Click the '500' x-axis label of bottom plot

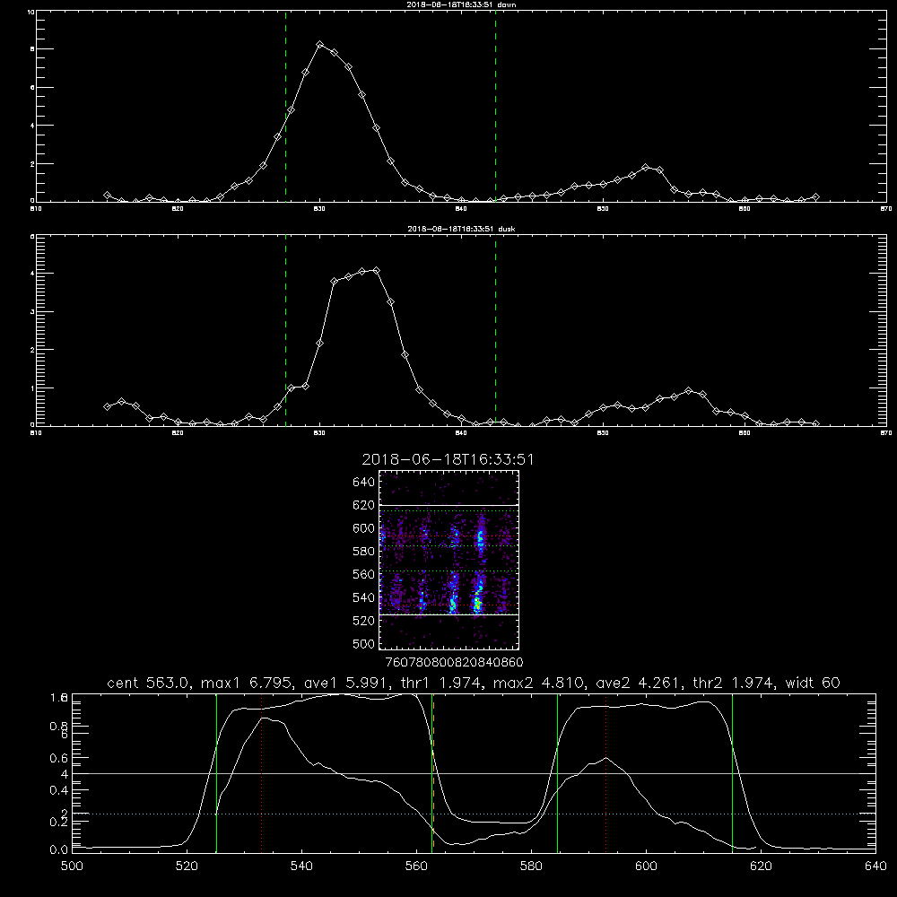click(x=72, y=867)
